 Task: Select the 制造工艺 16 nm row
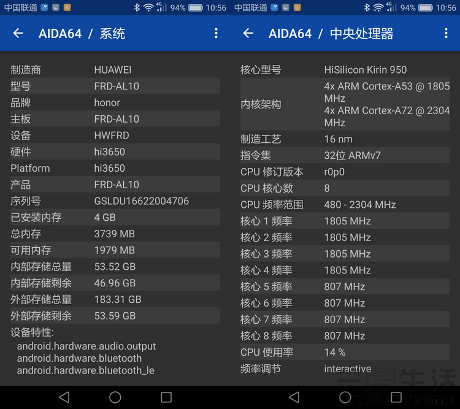coord(345,139)
